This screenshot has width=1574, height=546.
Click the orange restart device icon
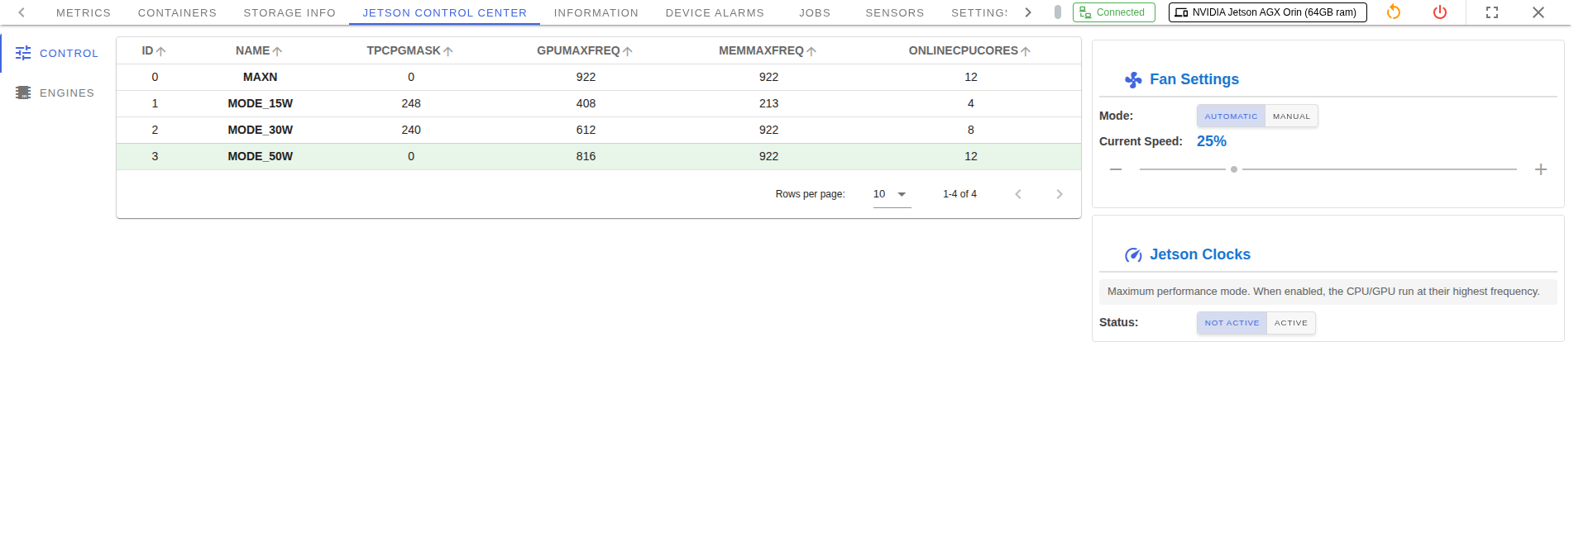point(1394,12)
